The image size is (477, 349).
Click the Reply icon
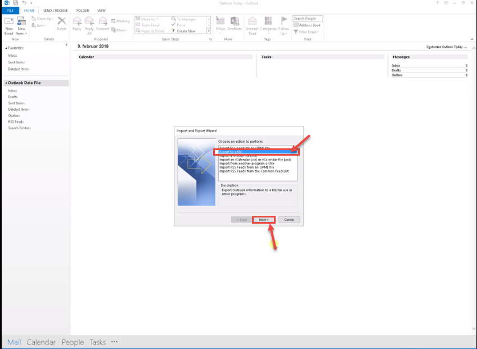[77, 24]
